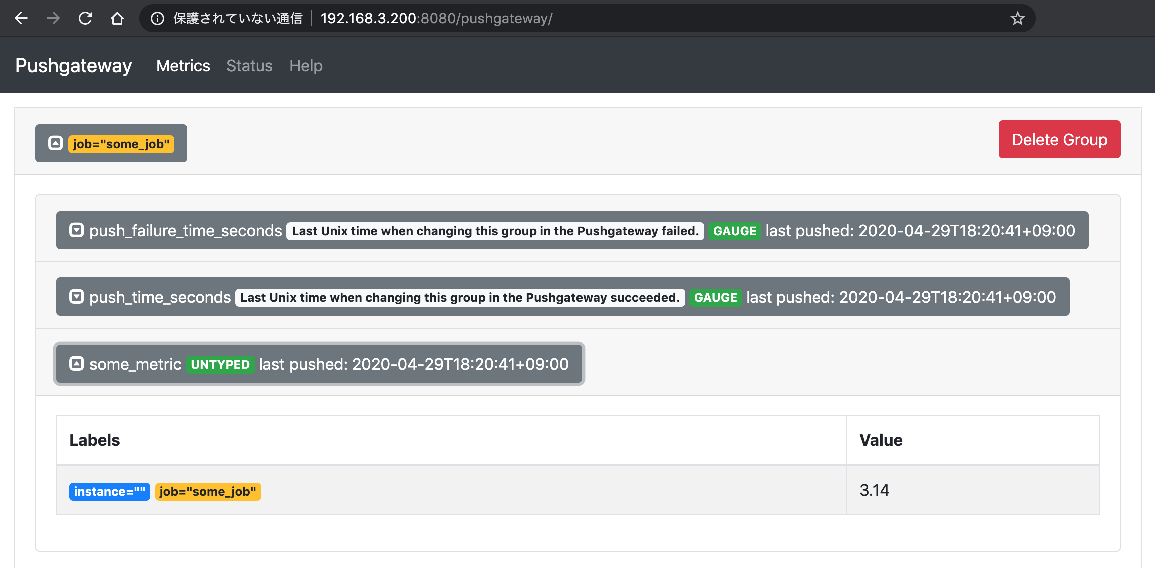Click the Labels column header
This screenshot has width=1155, height=568.
point(451,440)
